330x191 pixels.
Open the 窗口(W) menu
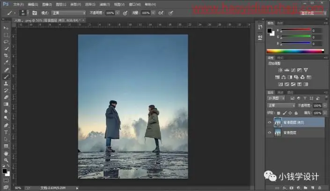(135, 4)
